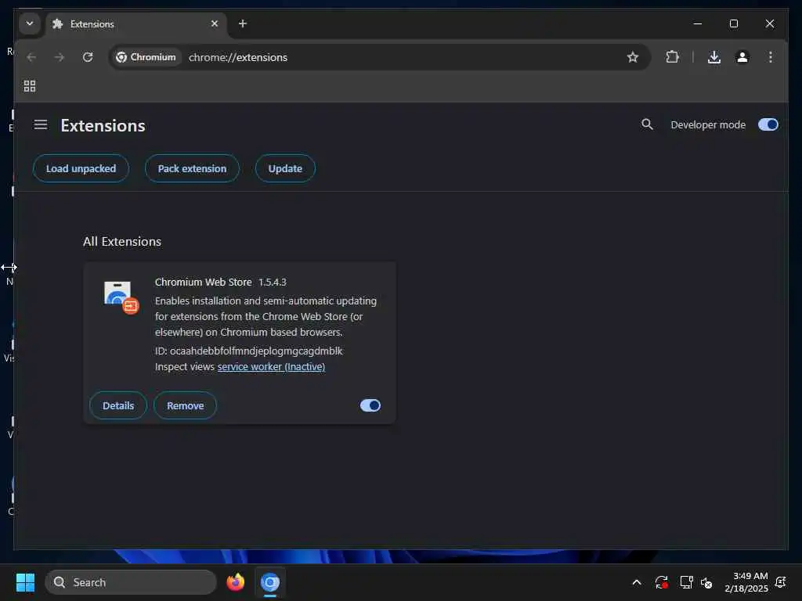This screenshot has width=802, height=601.
Task: Open network status tray icon
Action: (686, 582)
